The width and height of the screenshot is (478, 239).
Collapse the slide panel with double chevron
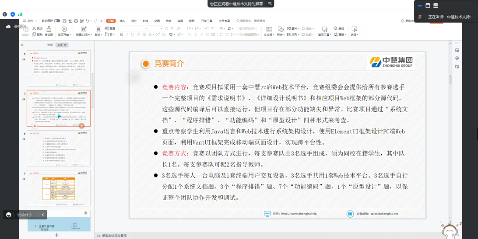pyautogui.click(x=22, y=45)
